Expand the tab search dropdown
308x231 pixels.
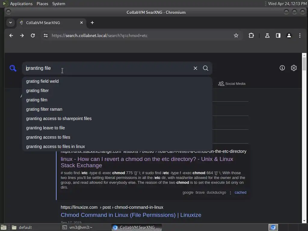(11, 23)
